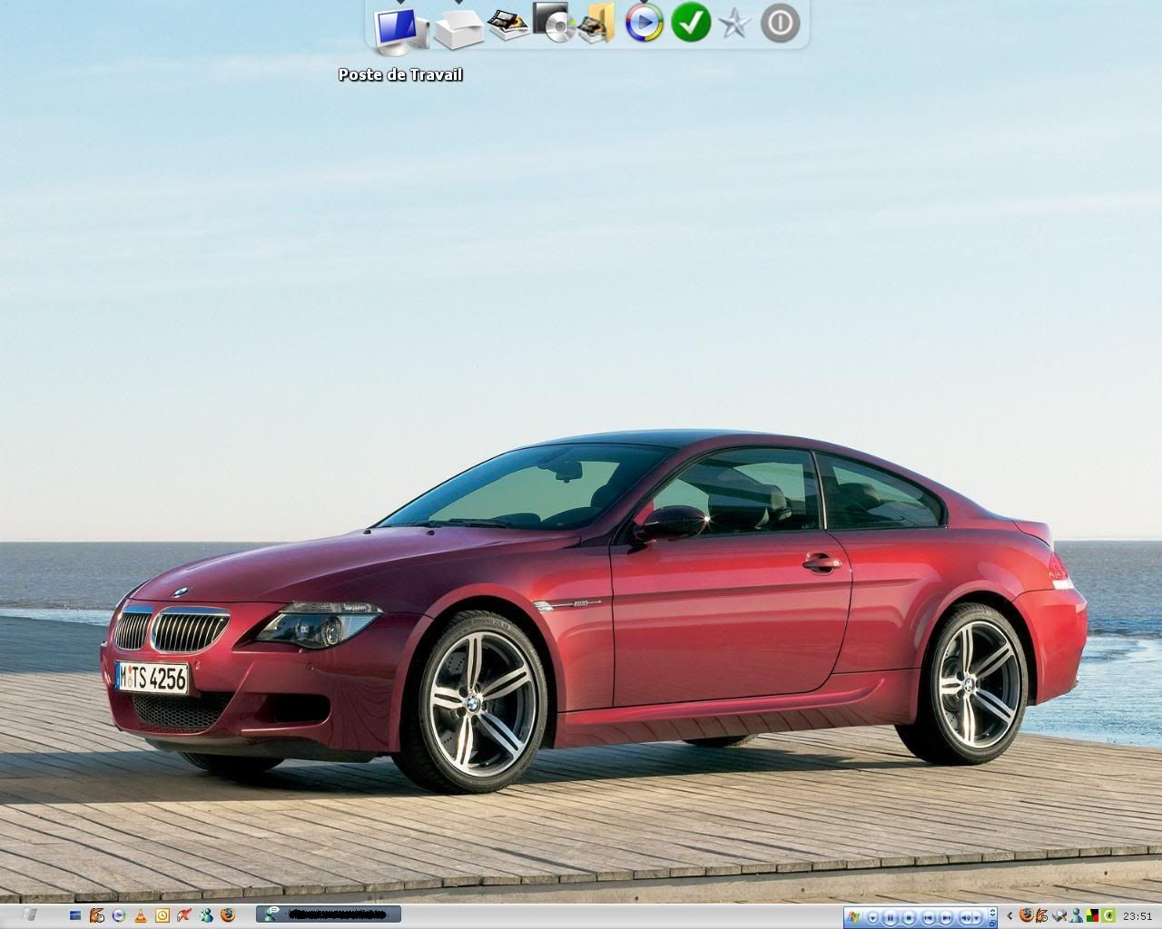
Task: Click the silver star dock icon
Action: point(734,24)
